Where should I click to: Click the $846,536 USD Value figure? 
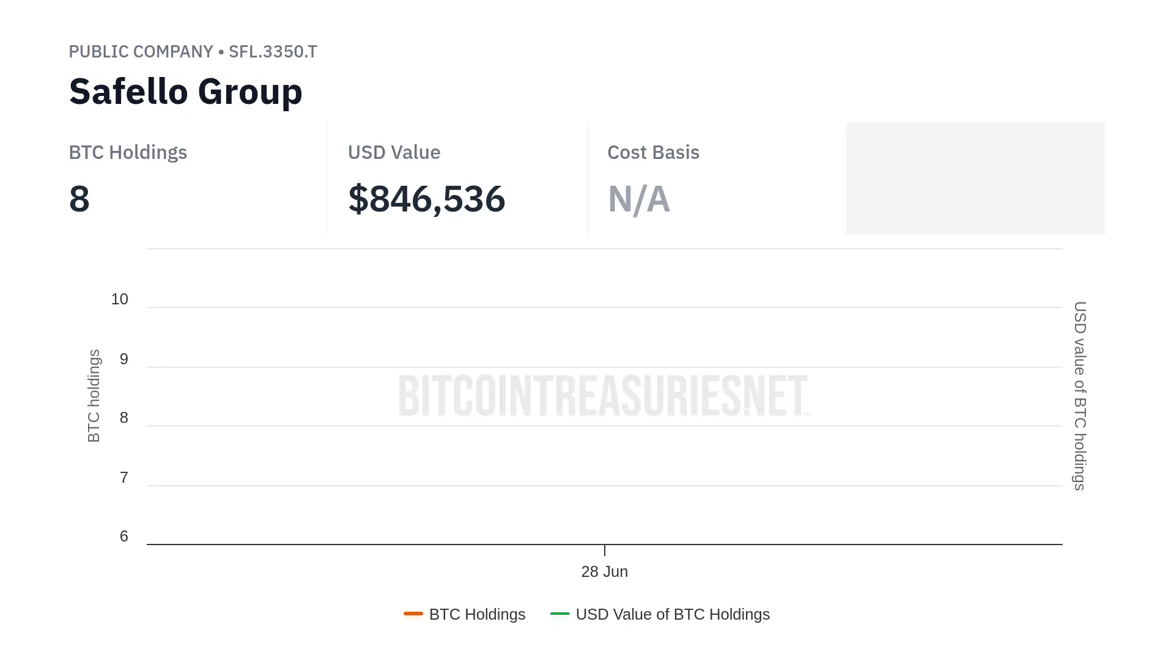[x=427, y=199]
